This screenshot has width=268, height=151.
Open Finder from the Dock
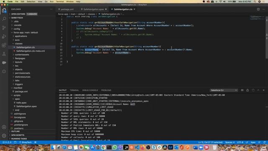(54, 147)
